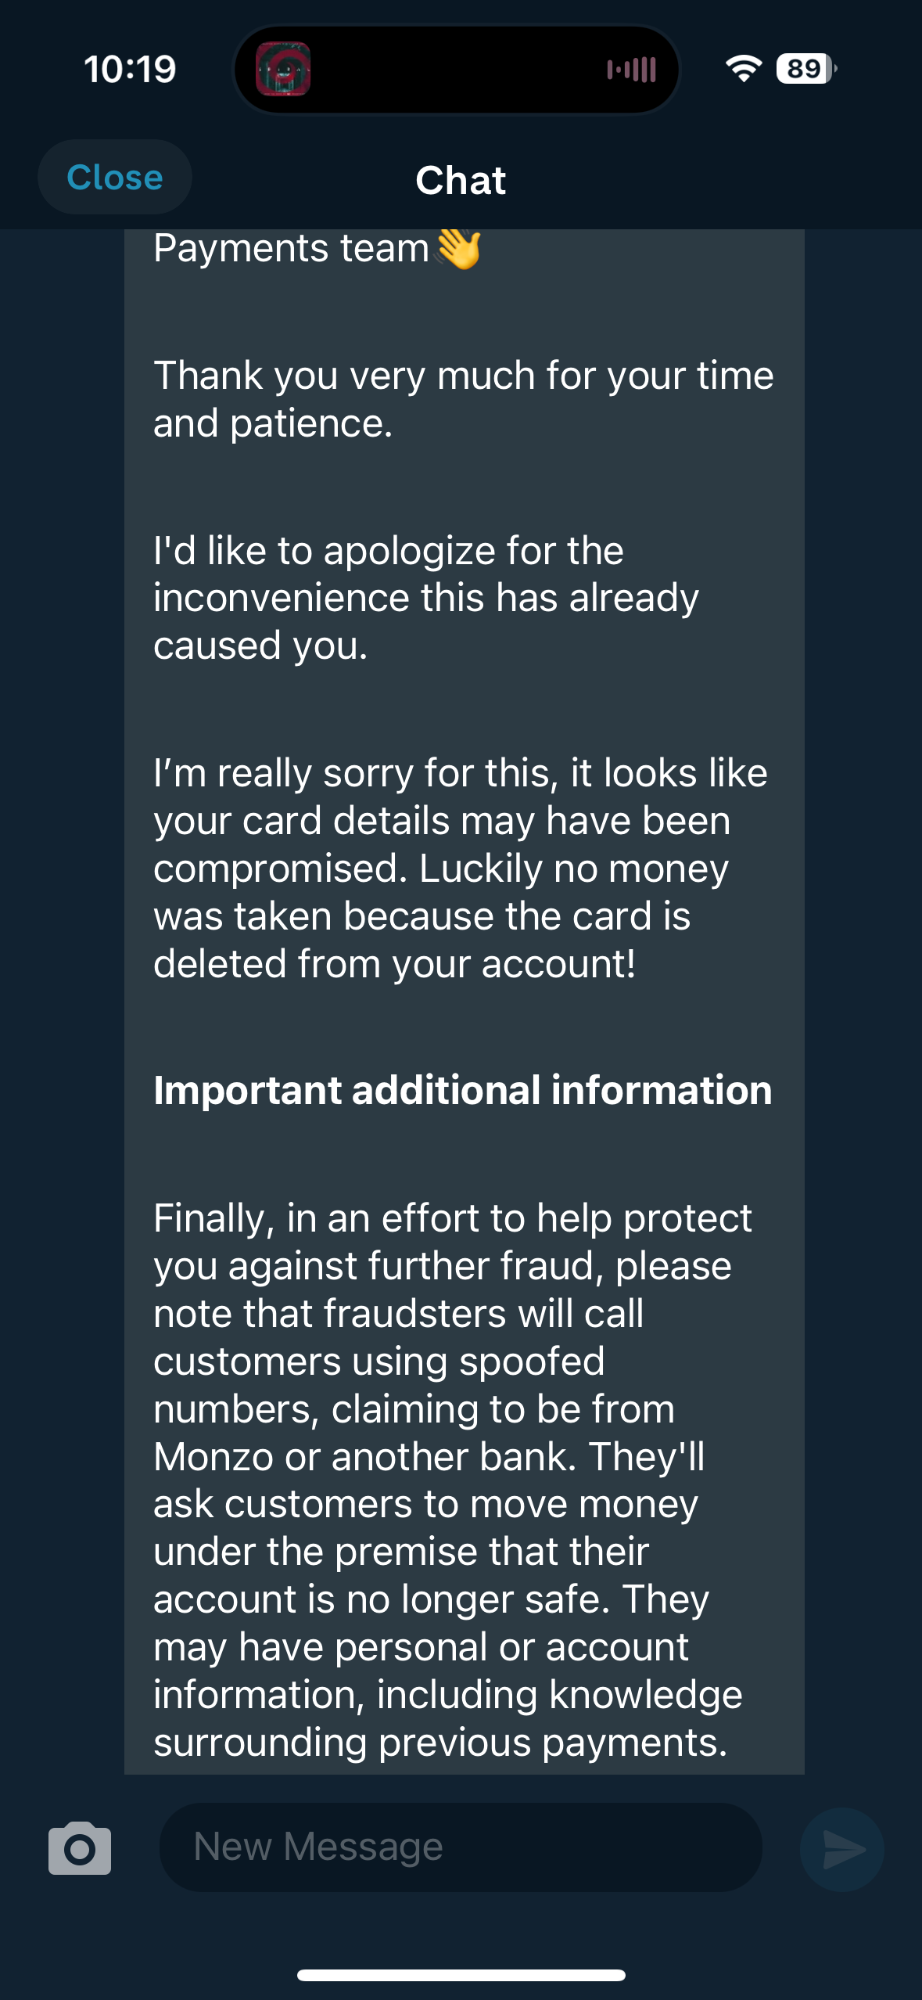Screen dimensions: 922x2000
Task: Tap the audio waveform indicator in Dynamic Island
Action: click(x=631, y=70)
